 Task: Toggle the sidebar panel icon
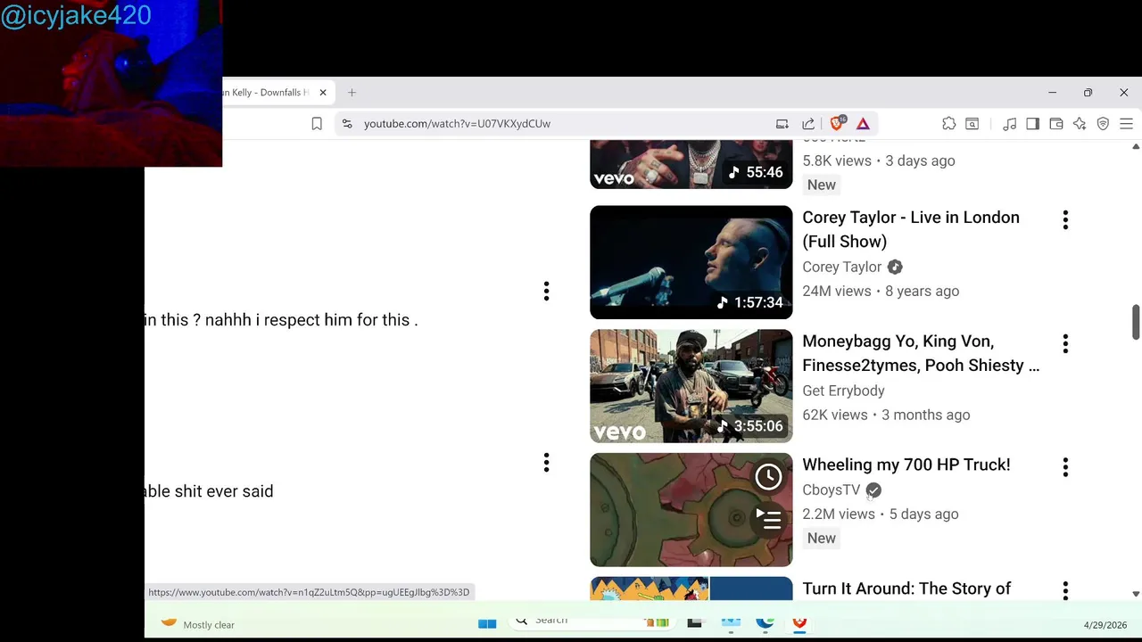(1033, 123)
